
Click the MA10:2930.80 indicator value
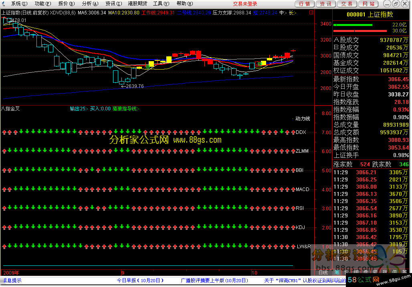124,12
